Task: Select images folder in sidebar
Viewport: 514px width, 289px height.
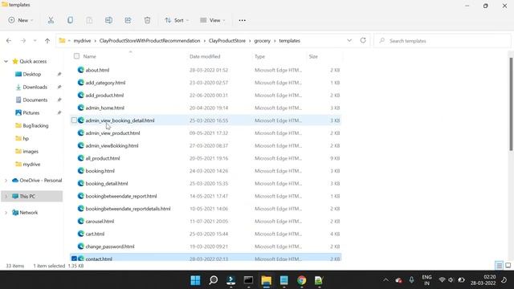Action: tap(31, 151)
